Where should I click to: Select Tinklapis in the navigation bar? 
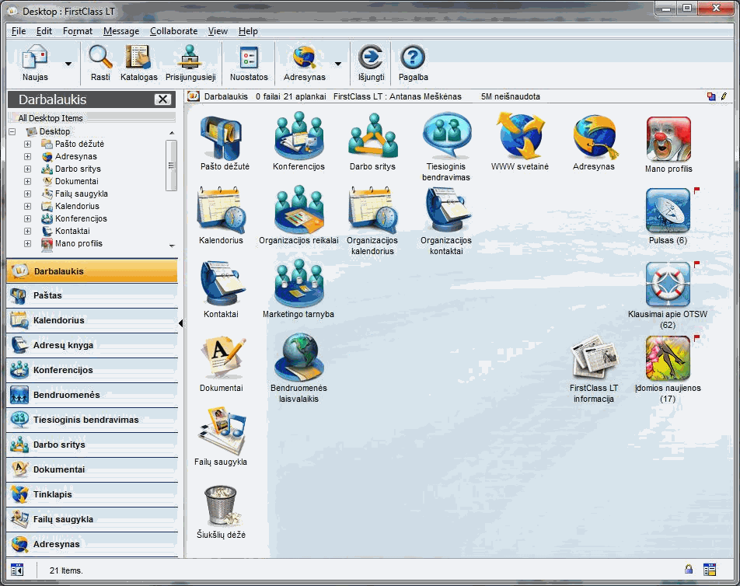pos(92,494)
